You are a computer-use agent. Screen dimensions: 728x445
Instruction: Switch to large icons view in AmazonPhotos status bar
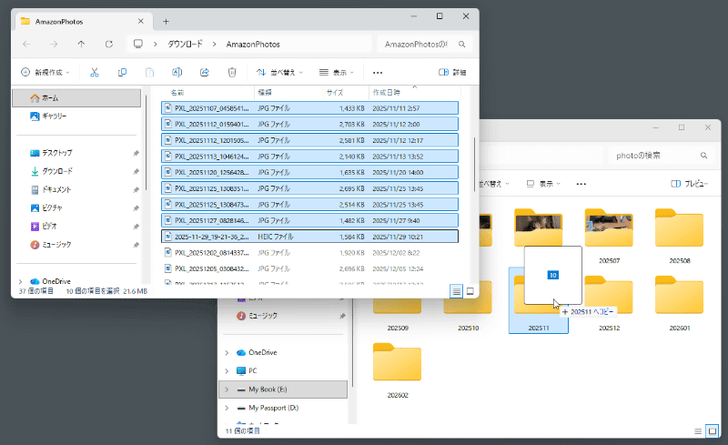pos(470,291)
